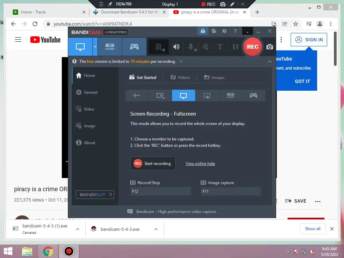This screenshot has width=344, height=258.
Task: Click Image capture hotkey field F11
Action: (x=231, y=191)
